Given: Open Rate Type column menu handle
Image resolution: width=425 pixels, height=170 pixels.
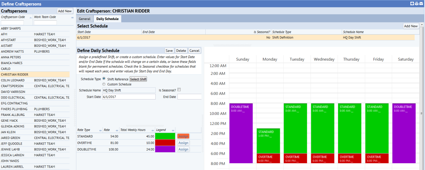Looking at the screenshot, I should [100, 130].
